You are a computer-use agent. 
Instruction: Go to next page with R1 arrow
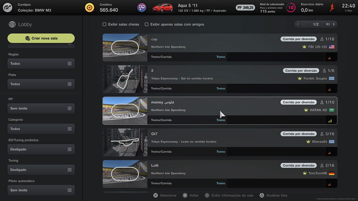click(331, 24)
